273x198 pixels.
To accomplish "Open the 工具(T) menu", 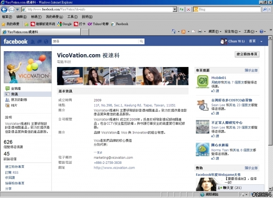I will click(72, 17).
